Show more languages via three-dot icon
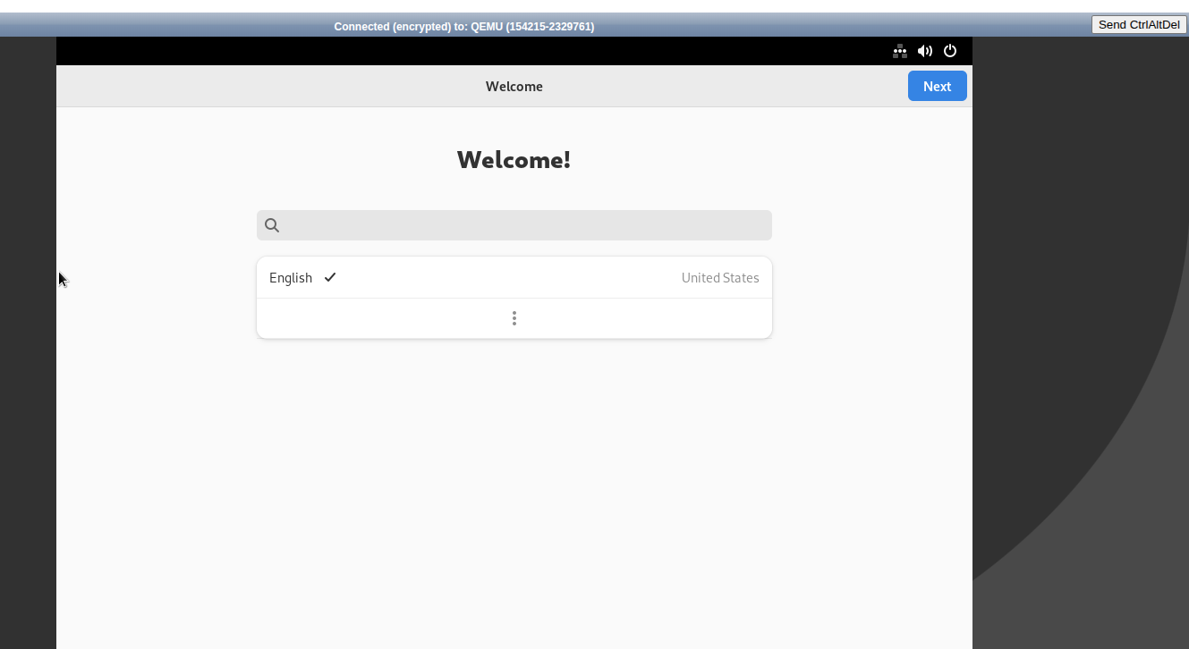The image size is (1189, 649). [514, 318]
